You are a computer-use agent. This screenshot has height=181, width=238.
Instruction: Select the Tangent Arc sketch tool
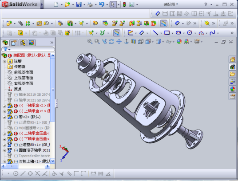pos(201,33)
